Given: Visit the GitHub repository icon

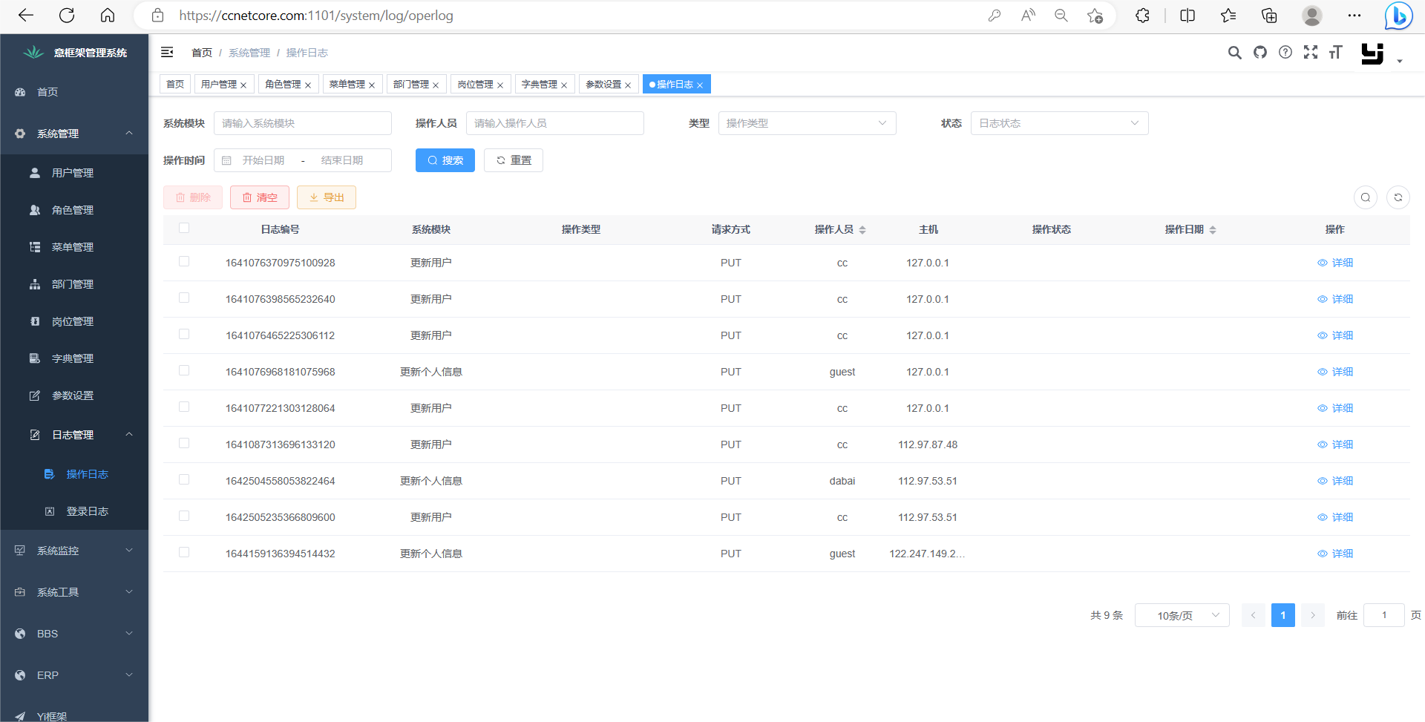Looking at the screenshot, I should [x=1260, y=53].
